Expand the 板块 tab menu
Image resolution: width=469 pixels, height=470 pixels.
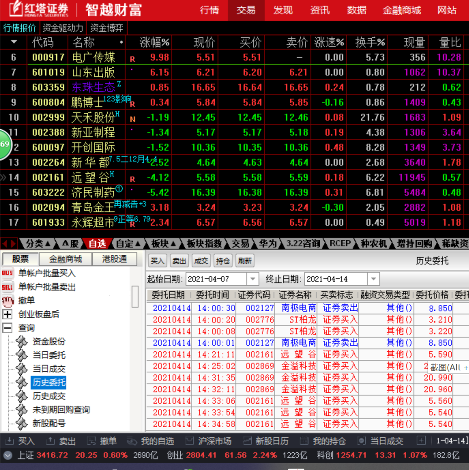pyautogui.click(x=173, y=244)
